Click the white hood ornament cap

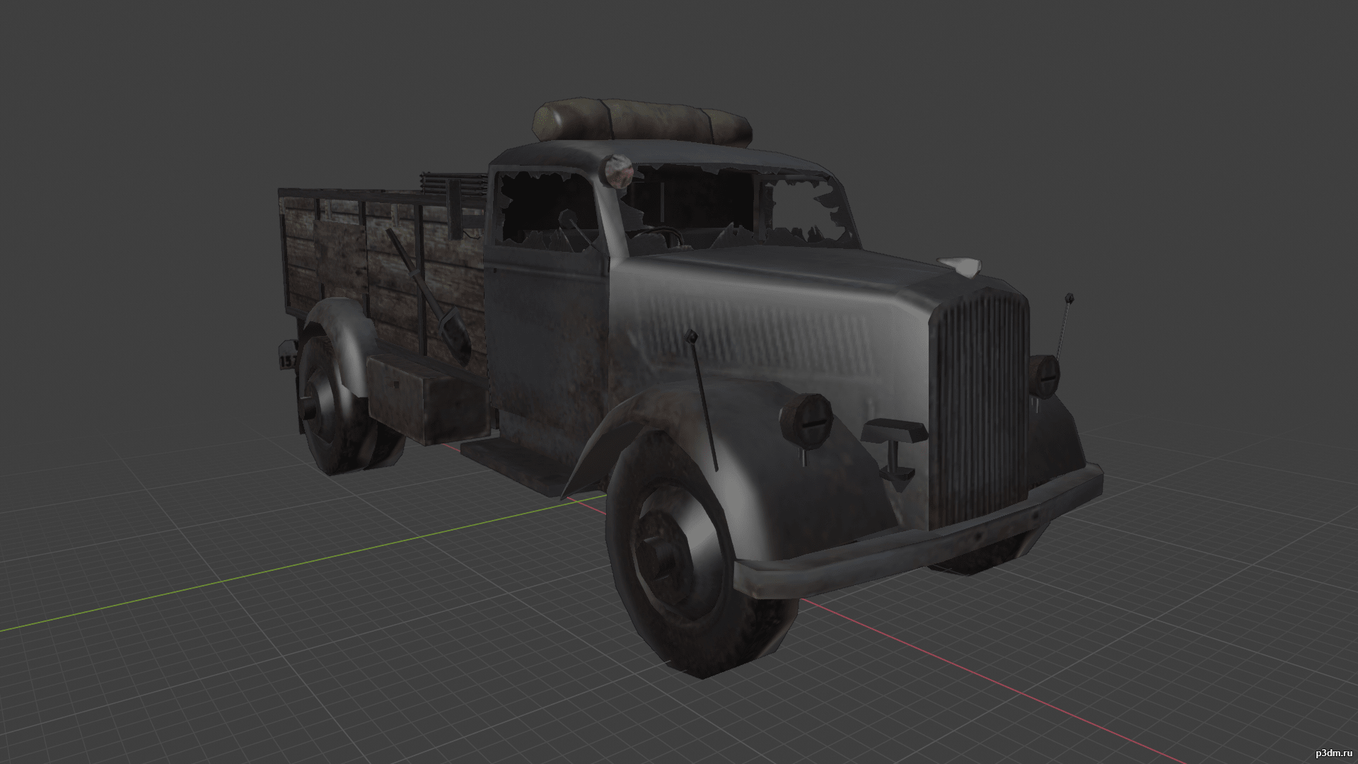click(x=960, y=265)
